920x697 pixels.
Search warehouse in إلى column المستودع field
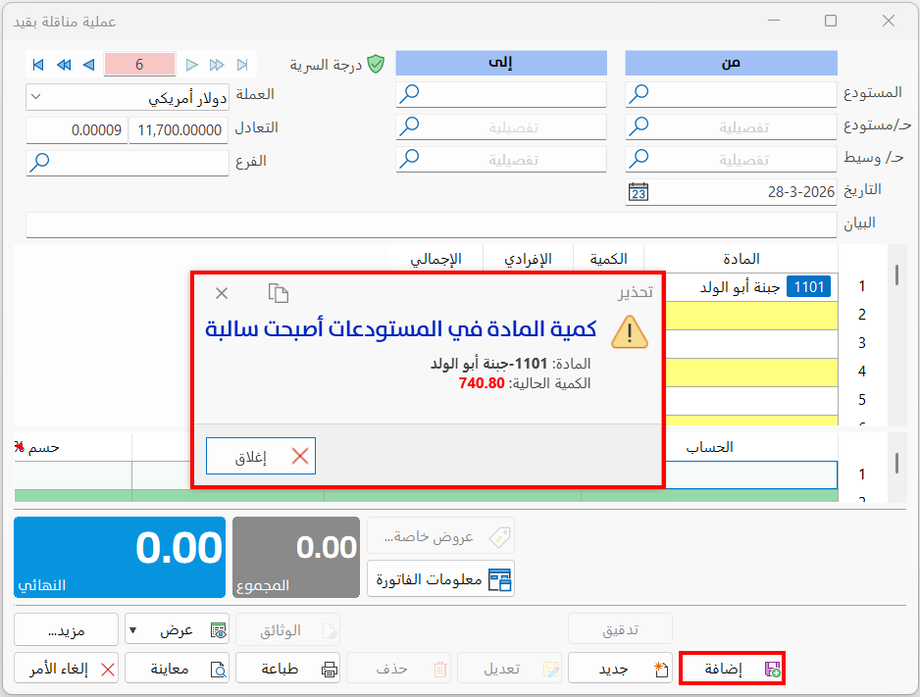point(409,93)
